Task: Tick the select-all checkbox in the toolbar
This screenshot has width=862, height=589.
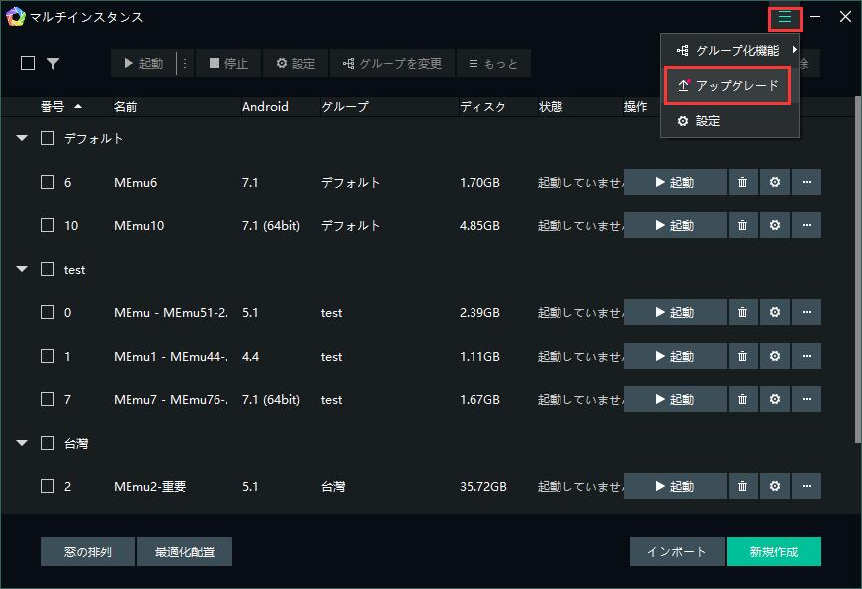Action: click(26, 62)
